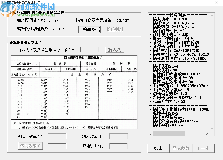The width and height of the screenshot is (223, 160).
Task: Click the 蜗杆的滑动速度Vs=2.59m/s label
Action: point(41,29)
